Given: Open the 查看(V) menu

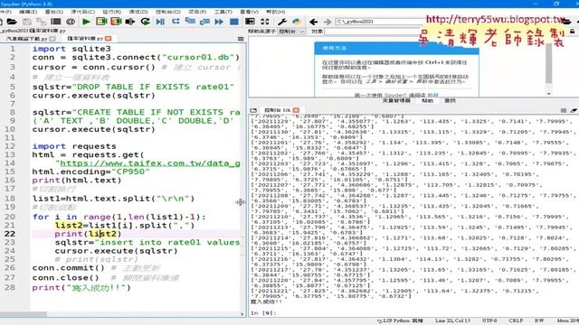Looking at the screenshot, I should point(250,12).
